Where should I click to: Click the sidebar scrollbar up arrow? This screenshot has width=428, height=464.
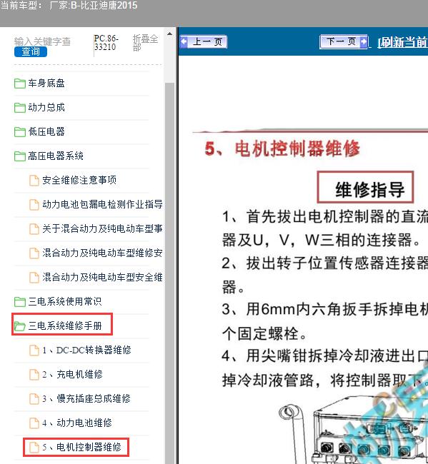click(x=170, y=34)
